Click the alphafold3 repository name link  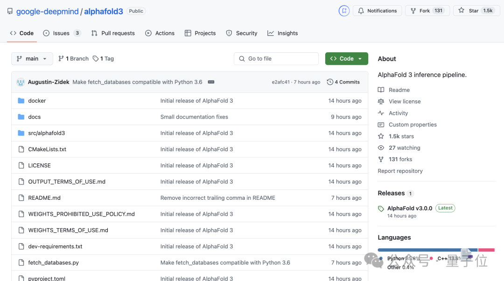click(x=104, y=11)
